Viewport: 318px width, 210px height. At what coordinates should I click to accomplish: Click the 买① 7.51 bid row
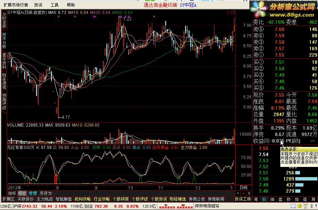tap(285, 62)
